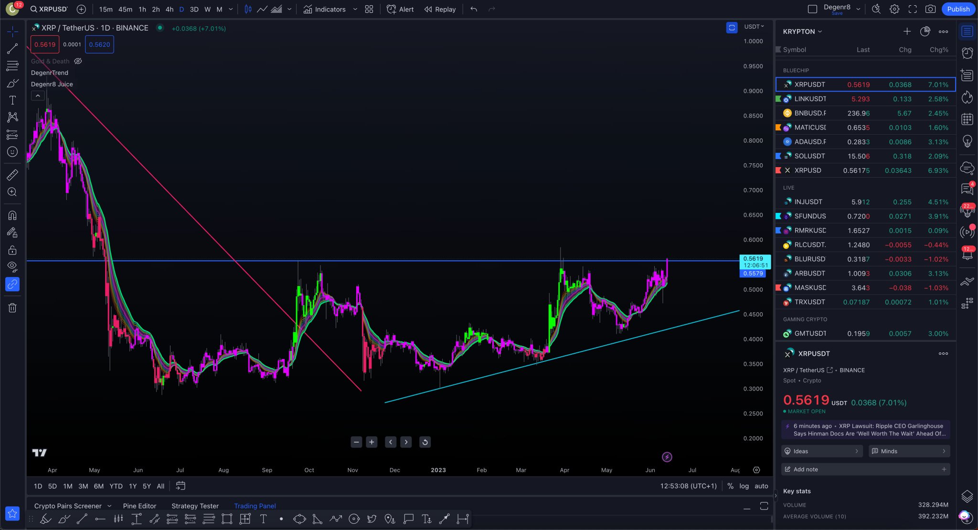Open the indicator templates dropdown
Screen dimensions: 978x530
click(x=355, y=9)
